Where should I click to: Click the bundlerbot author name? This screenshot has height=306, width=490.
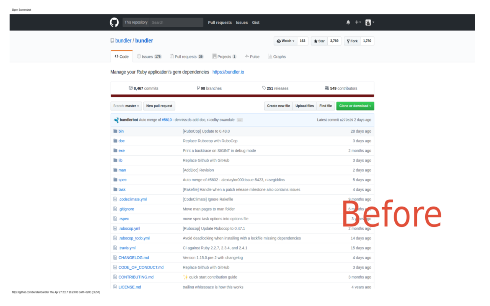[129, 120]
